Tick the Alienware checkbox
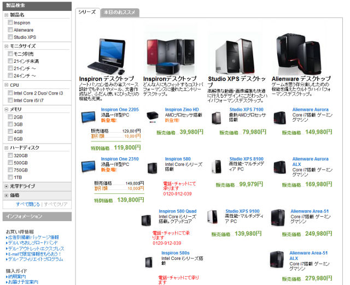The width and height of the screenshot is (350, 285). [x=10, y=29]
